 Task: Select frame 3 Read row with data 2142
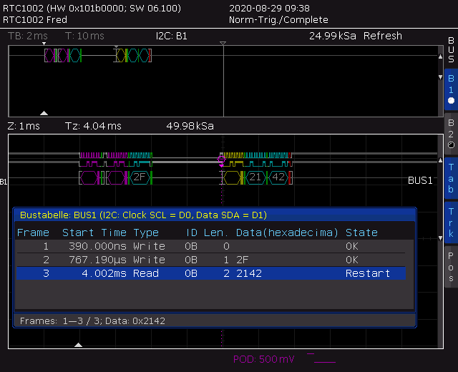click(x=211, y=273)
